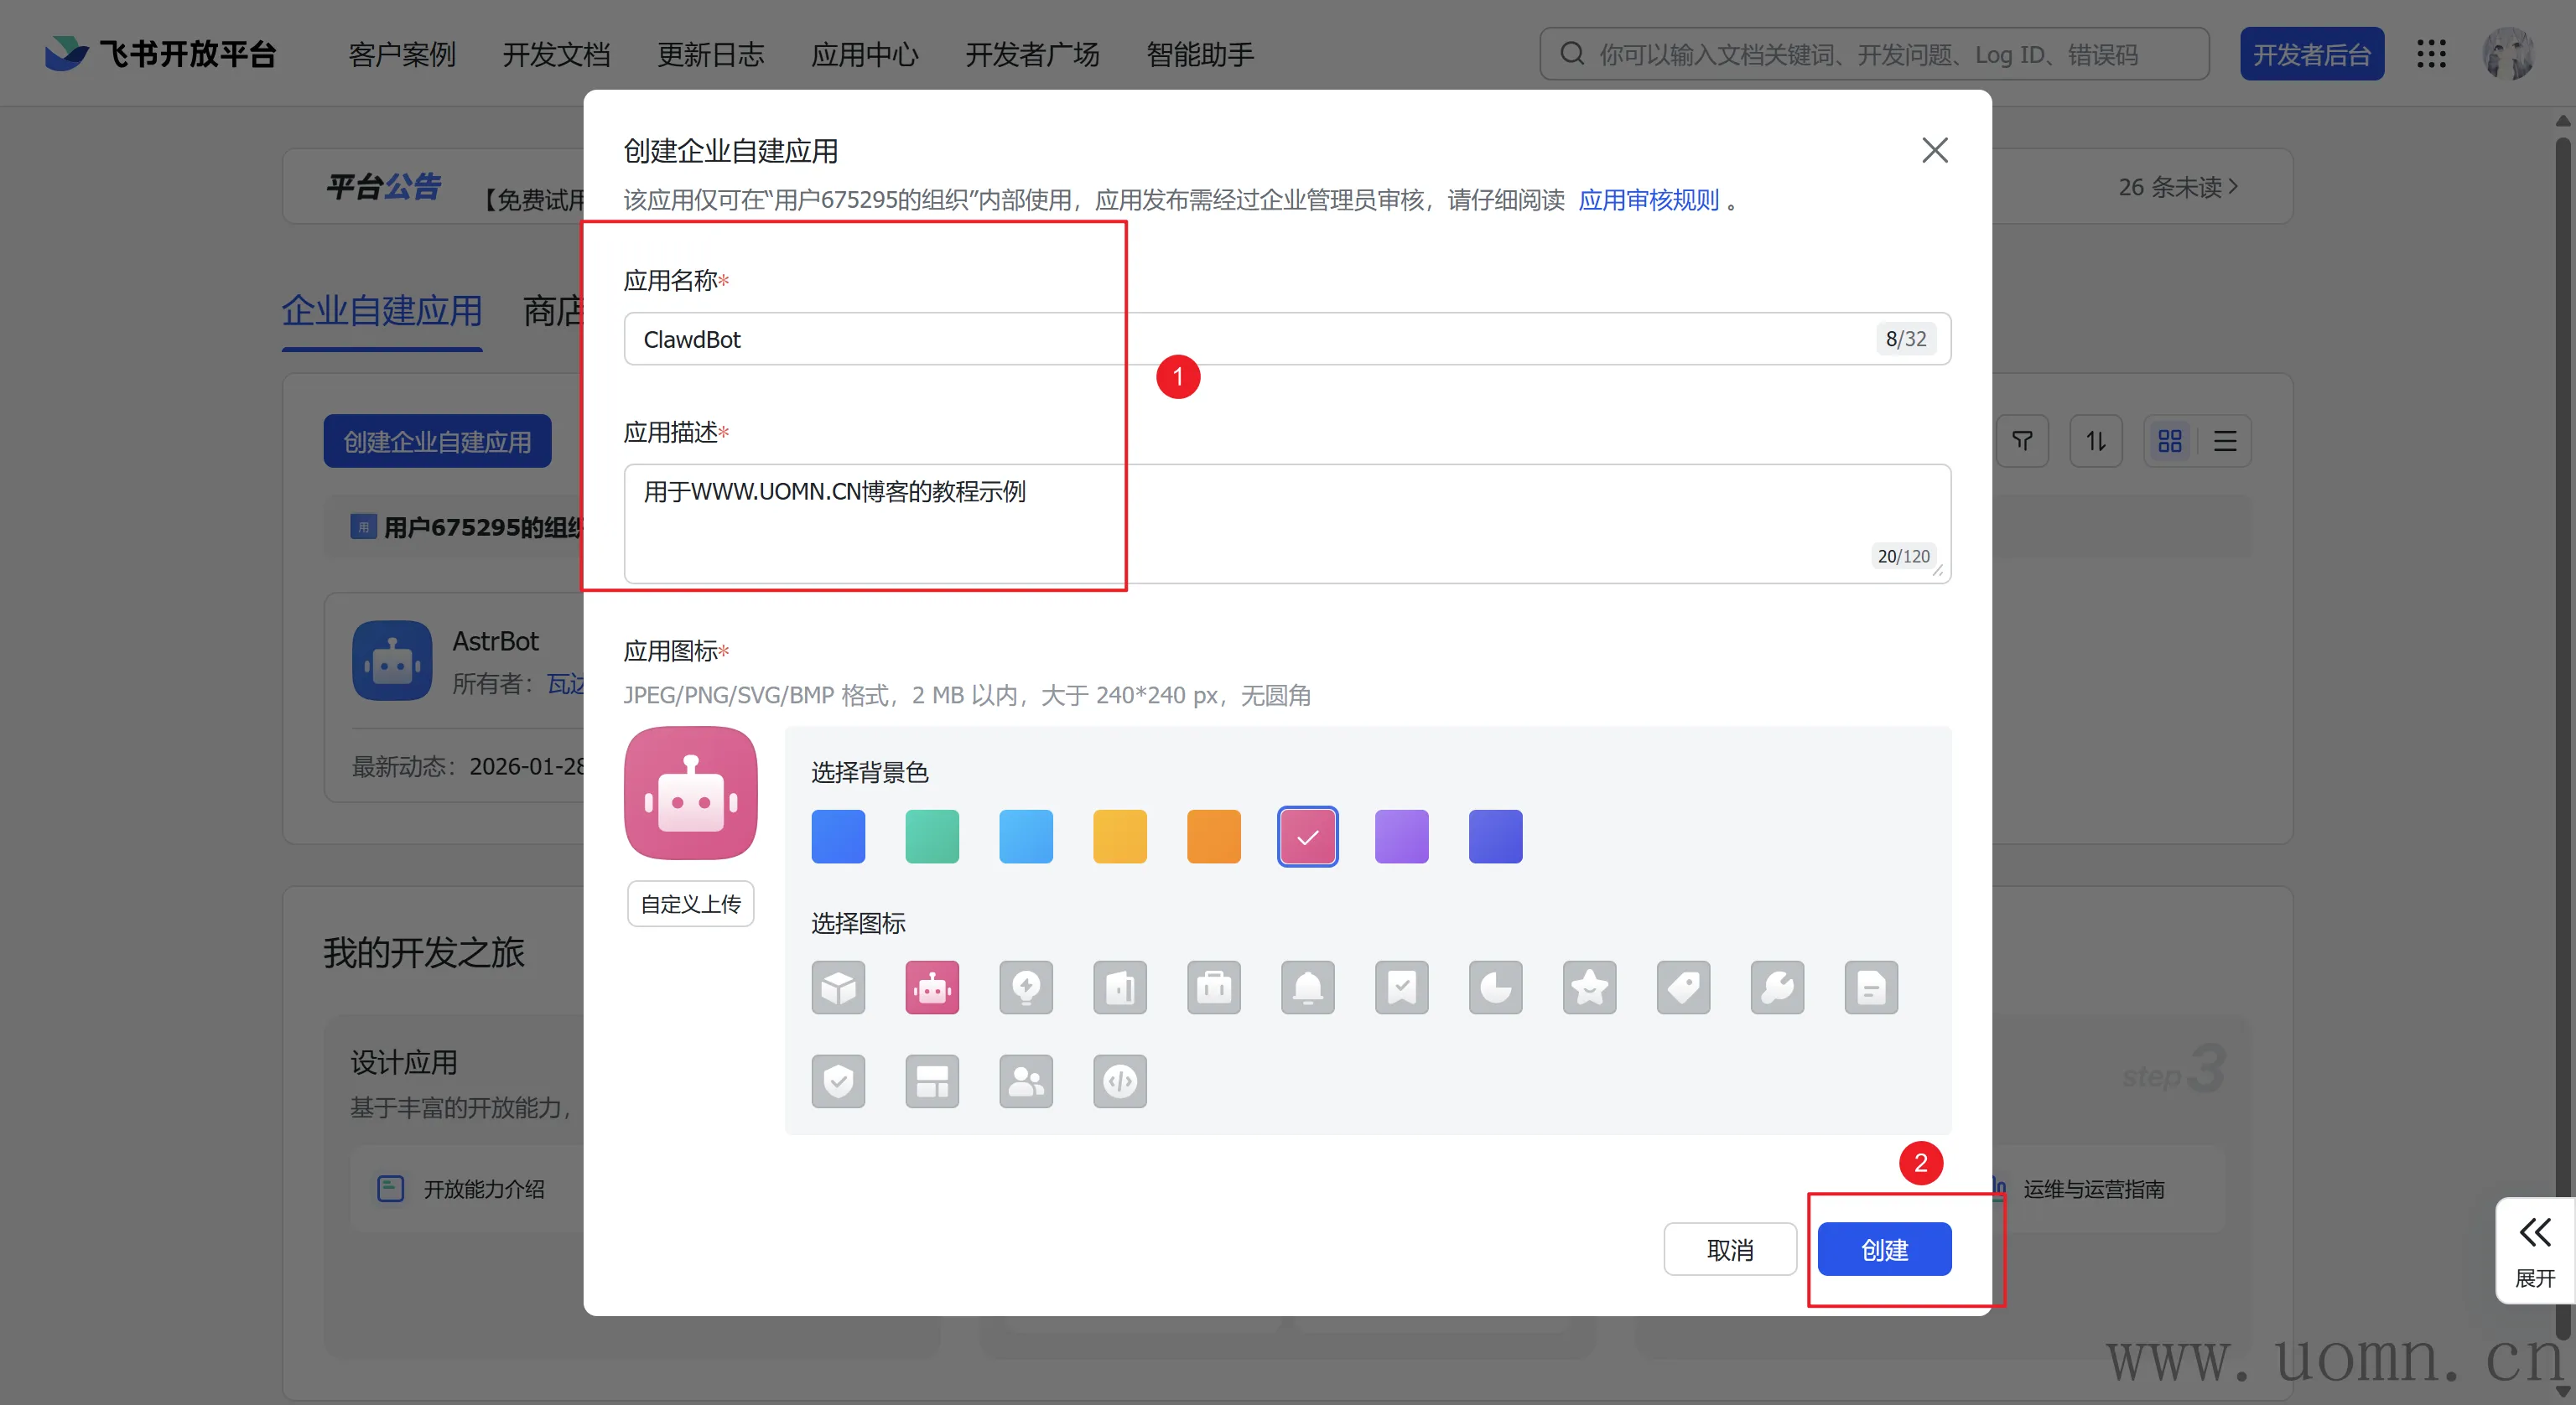Select the bell notification app icon
2576x1405 pixels.
point(1307,988)
